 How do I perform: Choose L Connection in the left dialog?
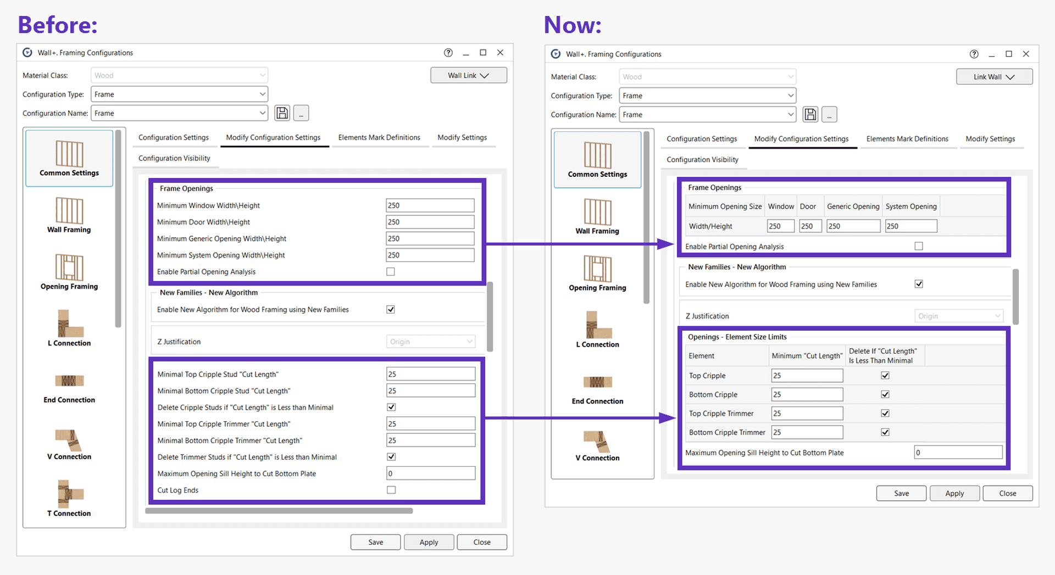pos(69,328)
